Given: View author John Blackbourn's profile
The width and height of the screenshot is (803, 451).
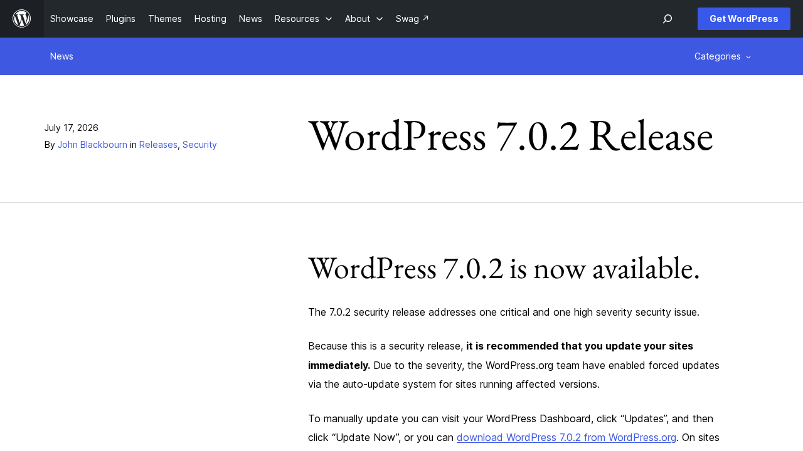Looking at the screenshot, I should (92, 145).
